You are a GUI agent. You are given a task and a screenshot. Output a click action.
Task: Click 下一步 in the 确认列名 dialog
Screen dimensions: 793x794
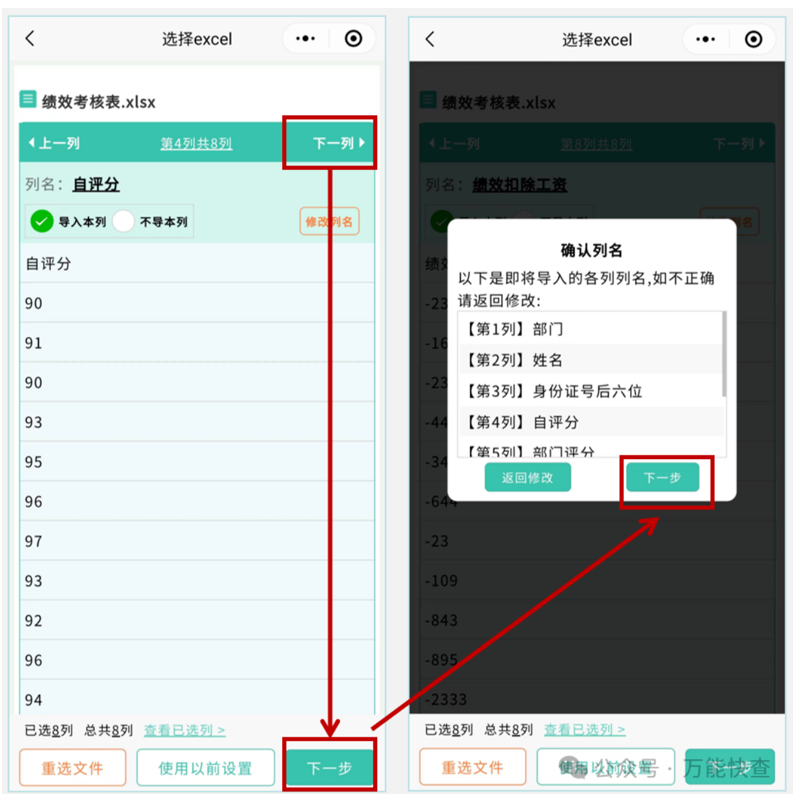(x=663, y=478)
